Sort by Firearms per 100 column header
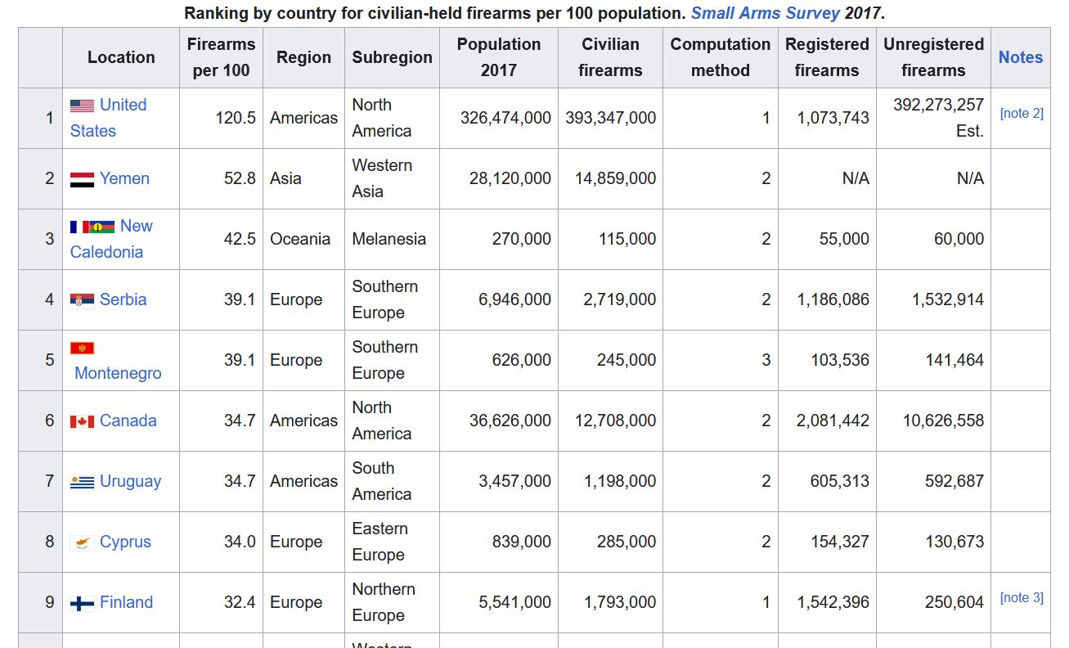The width and height of the screenshot is (1069, 648). (x=221, y=57)
